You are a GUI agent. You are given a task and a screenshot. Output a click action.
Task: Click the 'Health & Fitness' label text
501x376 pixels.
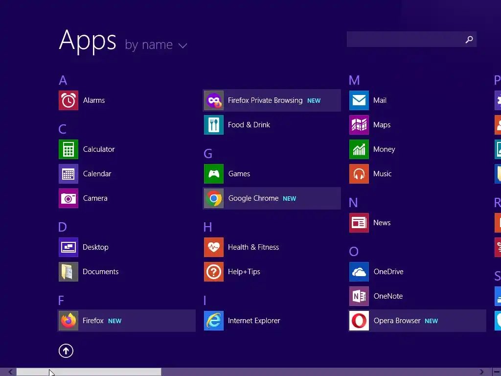pyautogui.click(x=253, y=247)
